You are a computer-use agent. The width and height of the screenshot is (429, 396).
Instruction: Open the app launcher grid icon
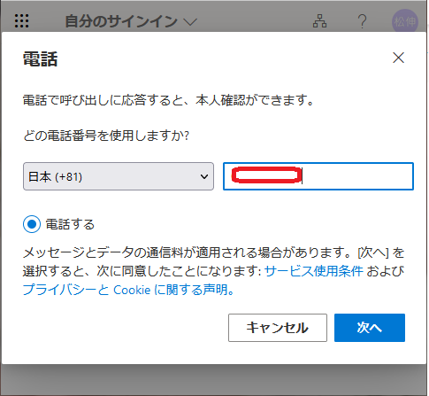21,21
